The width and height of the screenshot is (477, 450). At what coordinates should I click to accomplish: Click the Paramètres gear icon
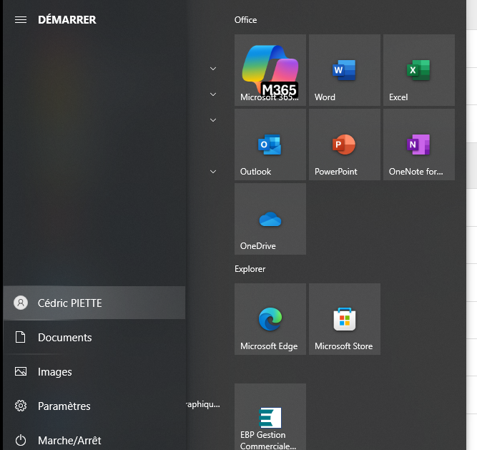tap(21, 406)
